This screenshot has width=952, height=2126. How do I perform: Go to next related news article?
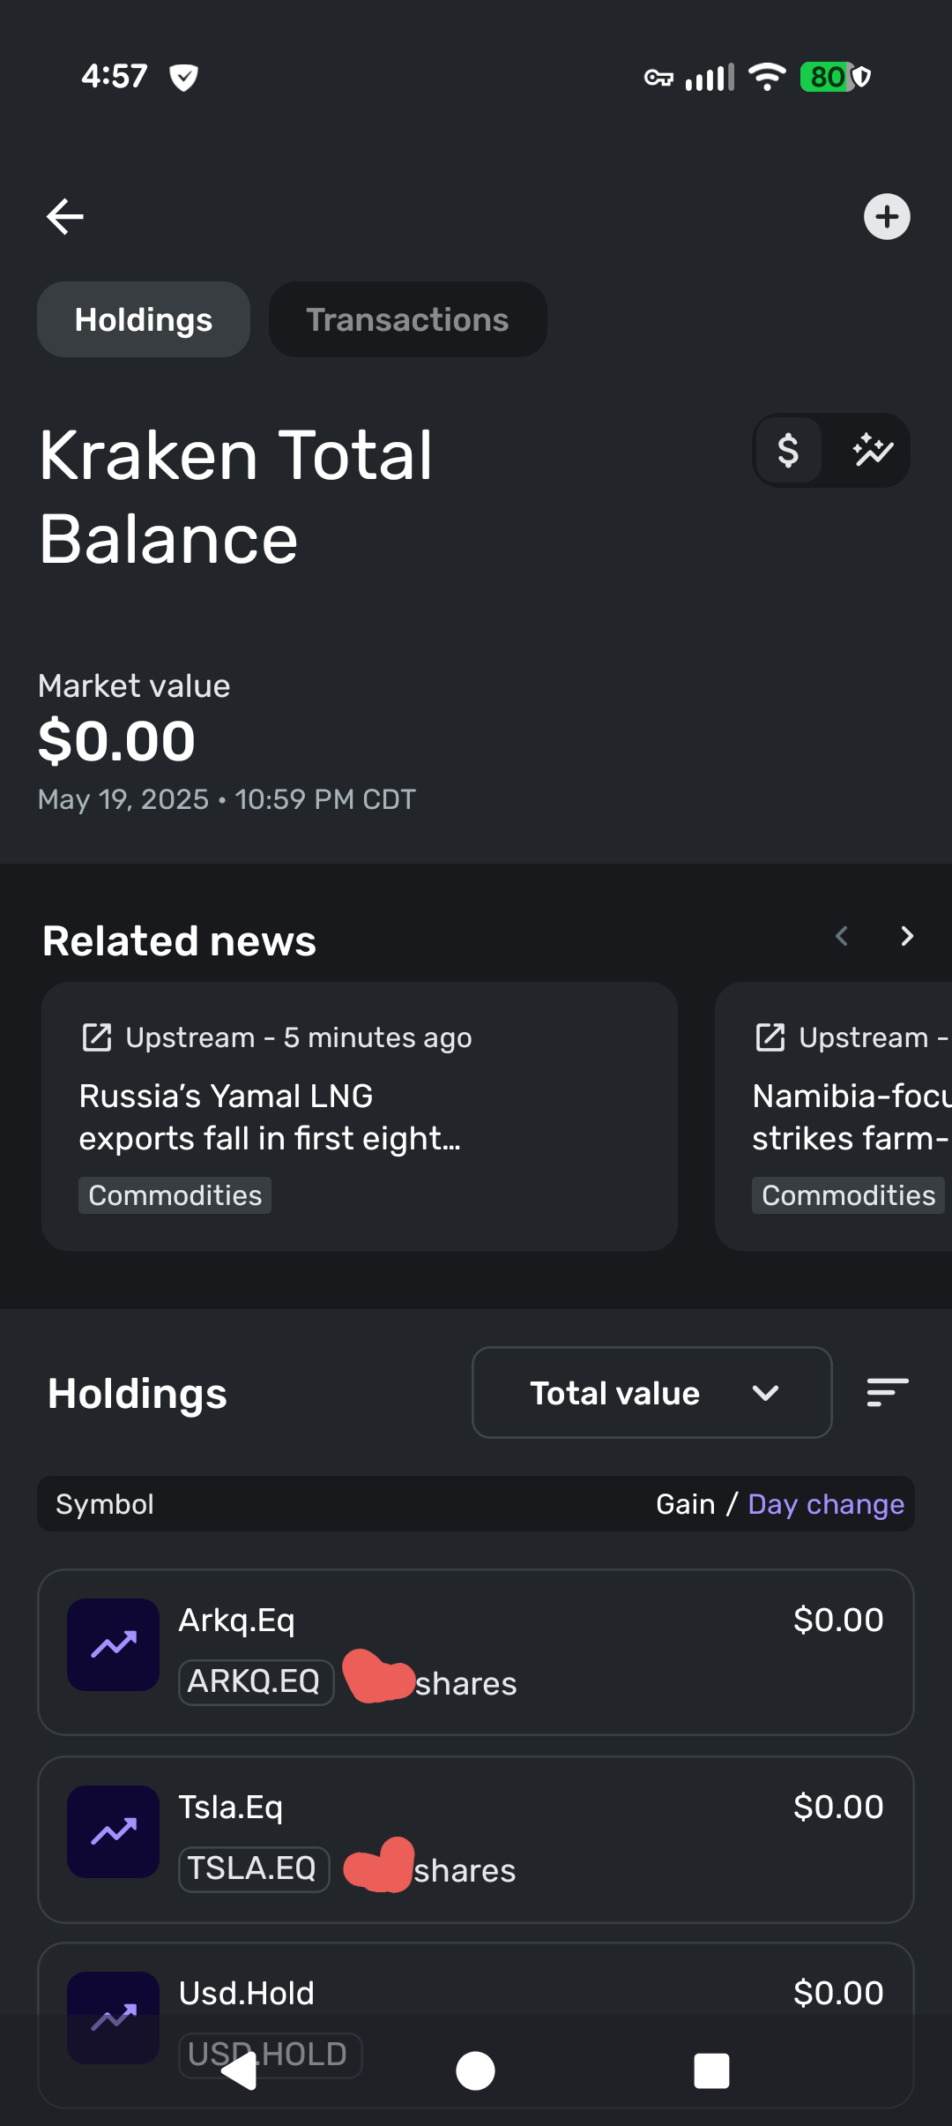click(907, 936)
